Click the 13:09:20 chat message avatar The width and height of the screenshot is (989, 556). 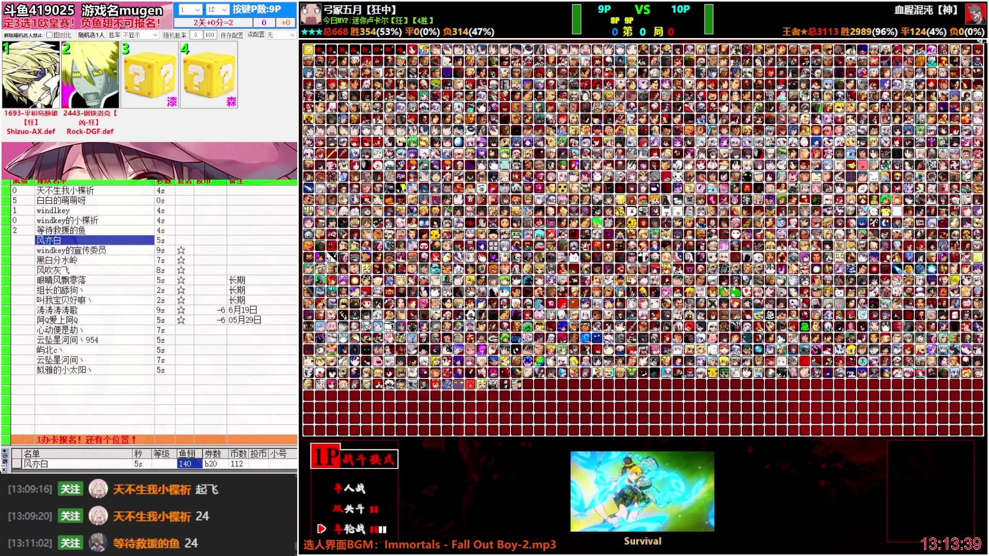98,516
